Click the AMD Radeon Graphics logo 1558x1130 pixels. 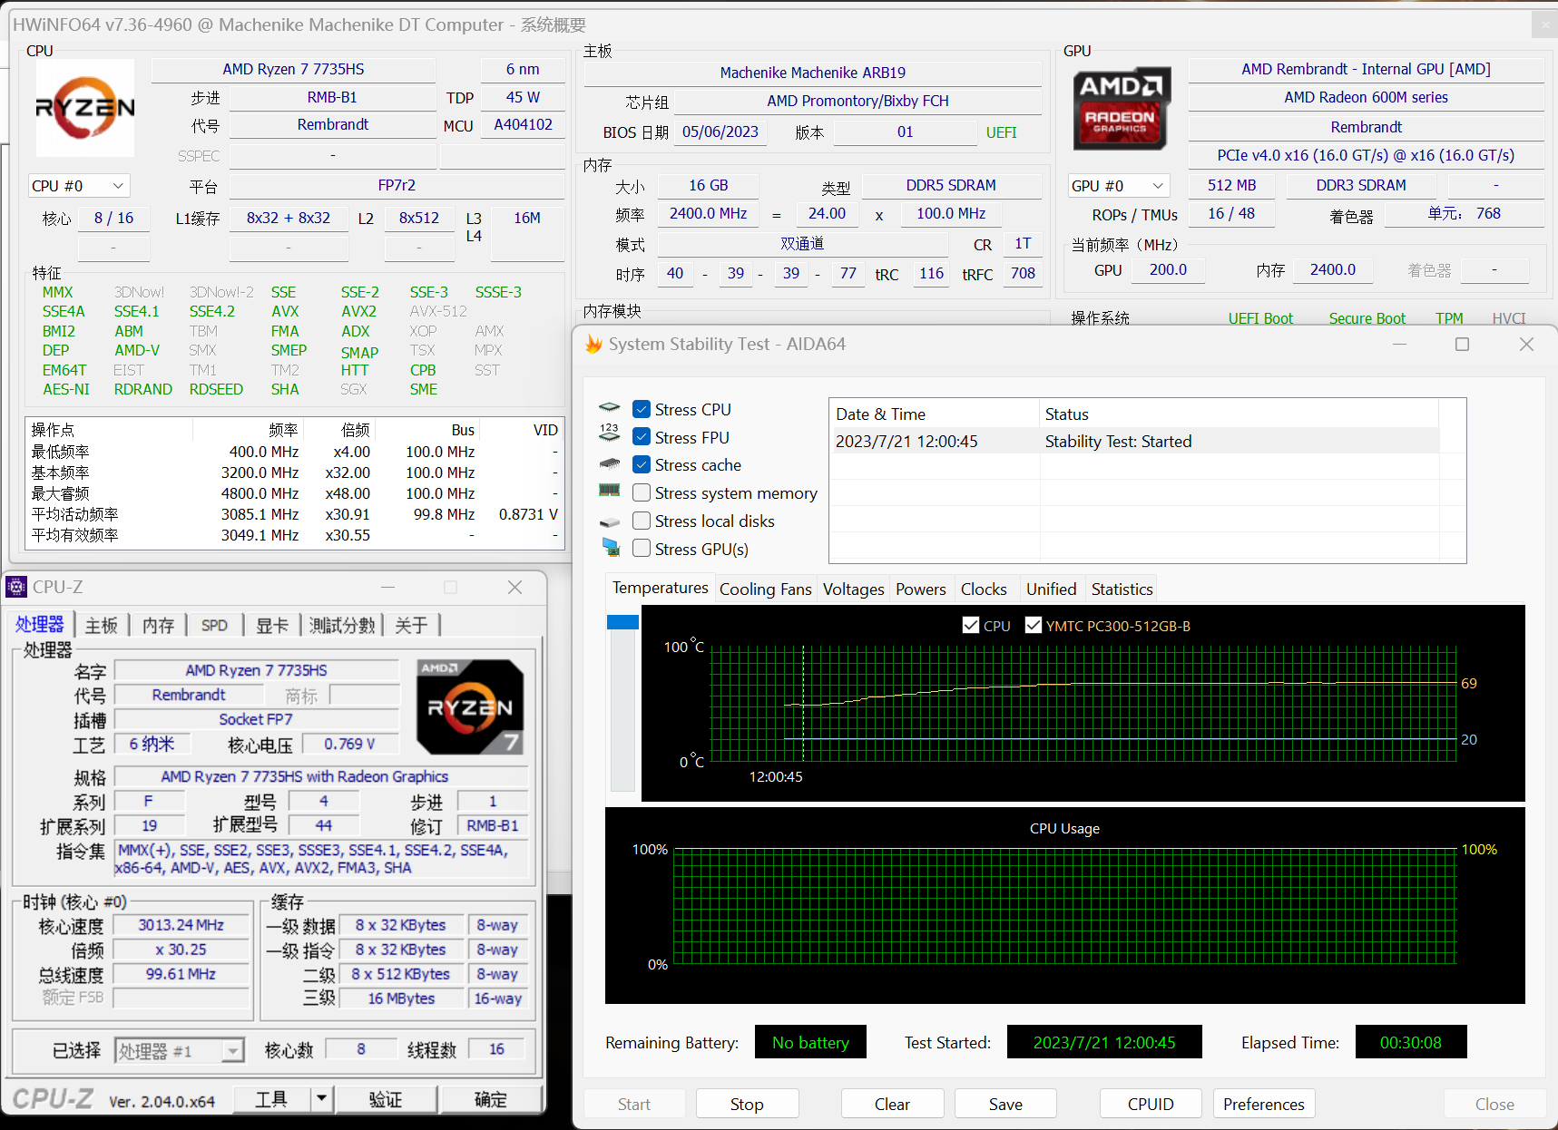click(1121, 108)
